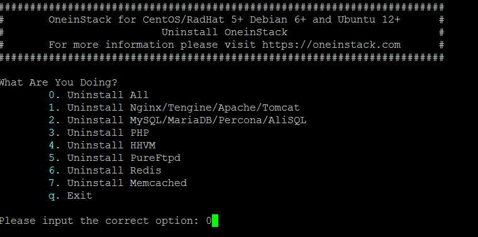
Task: Click the green terminal cursor block
Action: [x=215, y=221]
